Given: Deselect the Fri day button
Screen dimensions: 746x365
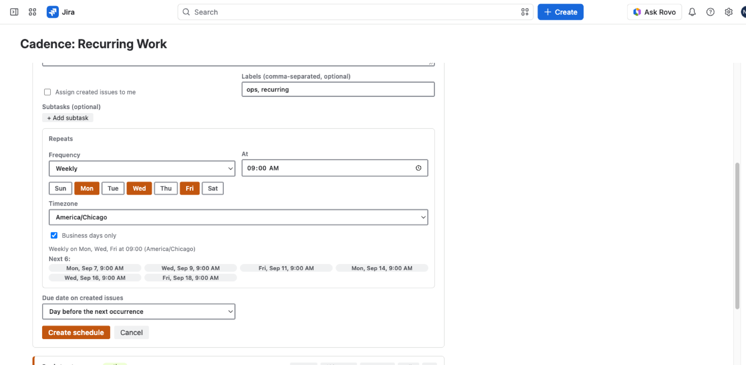Looking at the screenshot, I should [190, 188].
